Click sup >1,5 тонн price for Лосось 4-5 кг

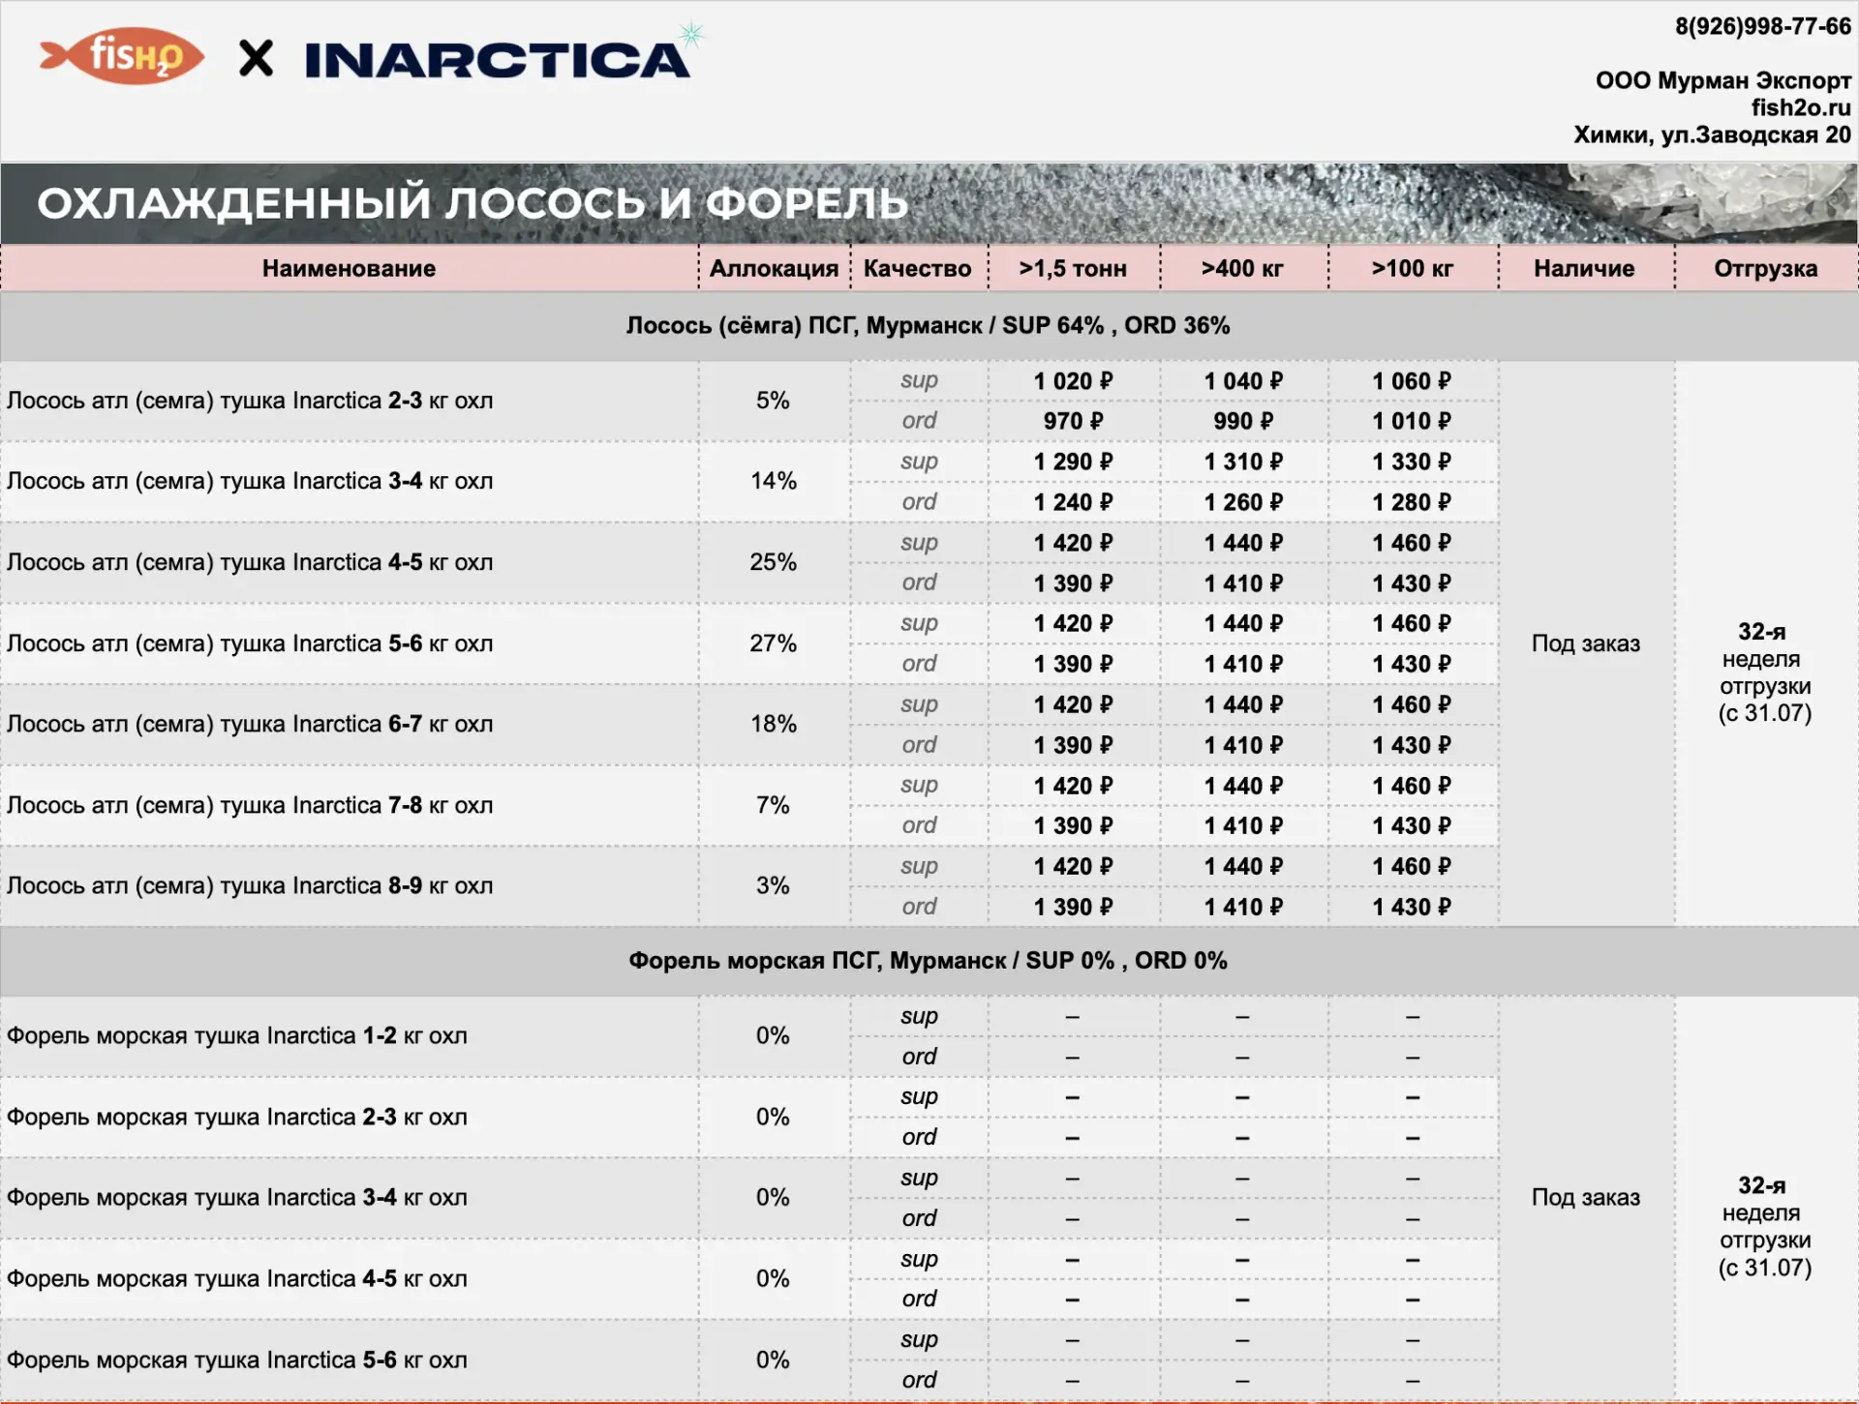pos(1073,543)
